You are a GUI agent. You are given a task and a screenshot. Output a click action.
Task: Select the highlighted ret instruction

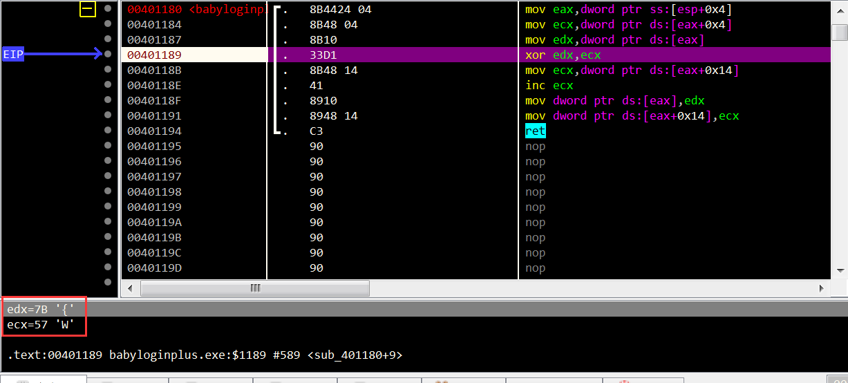[535, 131]
